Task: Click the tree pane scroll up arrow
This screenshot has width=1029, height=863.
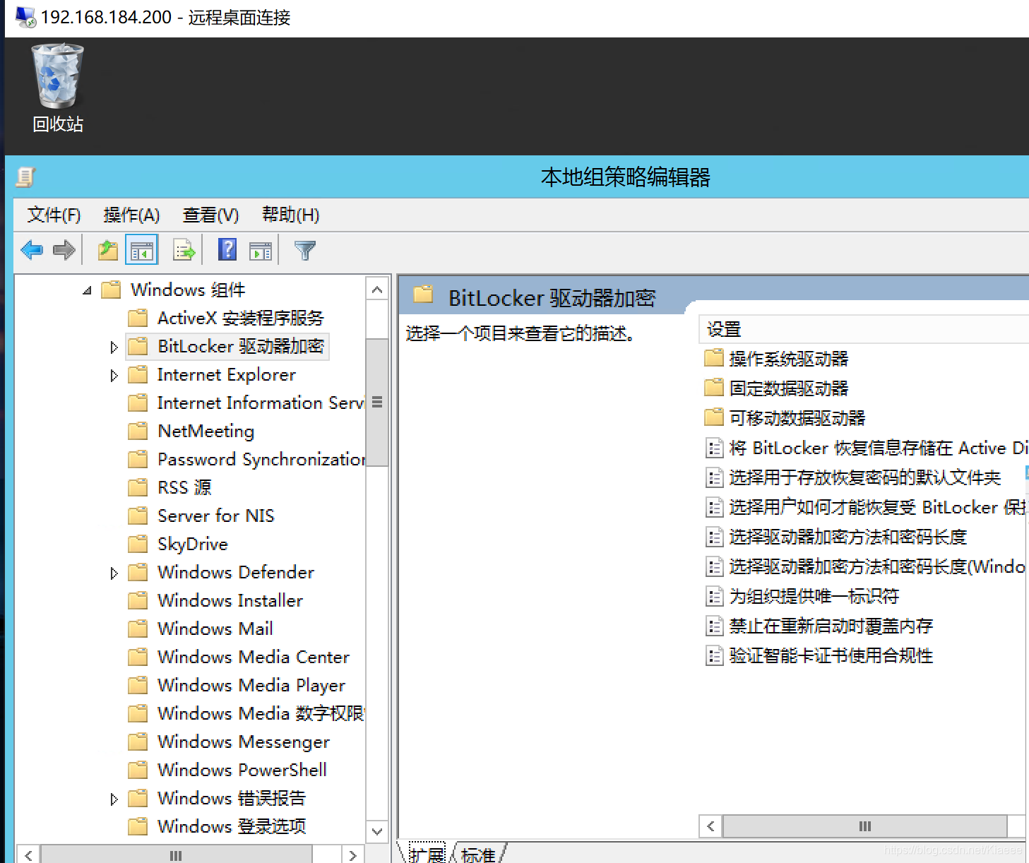Action: tap(377, 290)
